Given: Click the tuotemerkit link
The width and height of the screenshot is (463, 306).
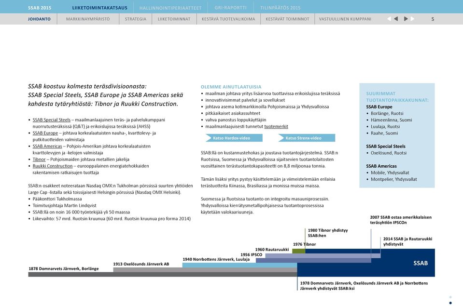Looking at the screenshot, I should pyautogui.click(x=276, y=126).
